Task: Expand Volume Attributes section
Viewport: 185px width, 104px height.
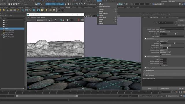Action: pyautogui.click(x=145, y=68)
